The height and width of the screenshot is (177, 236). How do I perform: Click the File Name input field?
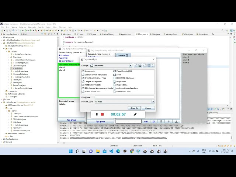(125, 97)
